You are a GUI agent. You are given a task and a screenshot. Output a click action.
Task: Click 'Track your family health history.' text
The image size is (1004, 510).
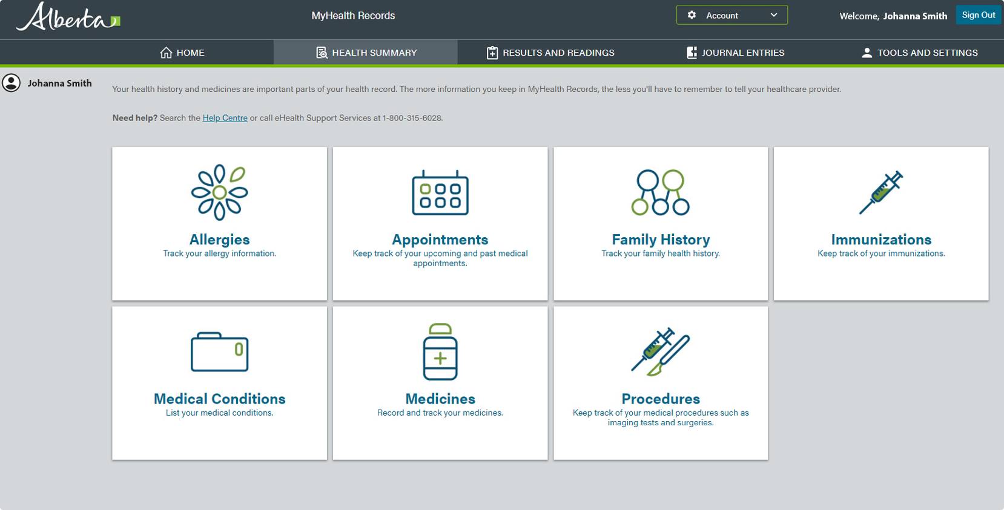pyautogui.click(x=661, y=253)
